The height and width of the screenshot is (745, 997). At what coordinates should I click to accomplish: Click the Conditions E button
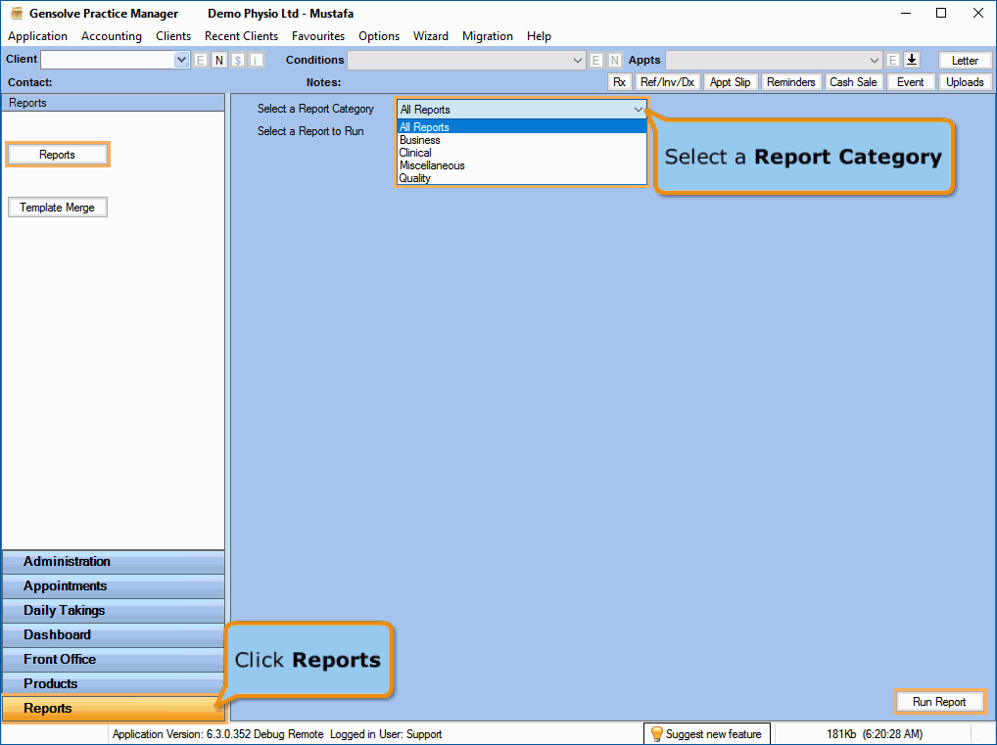(x=595, y=60)
